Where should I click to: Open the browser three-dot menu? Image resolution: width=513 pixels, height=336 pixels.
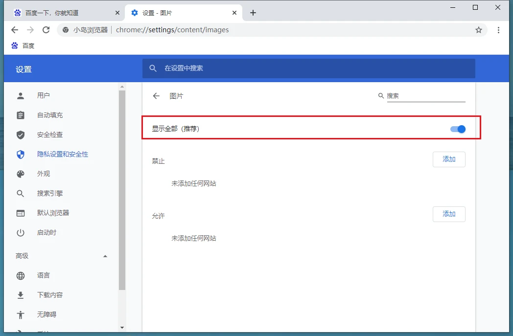pyautogui.click(x=498, y=30)
